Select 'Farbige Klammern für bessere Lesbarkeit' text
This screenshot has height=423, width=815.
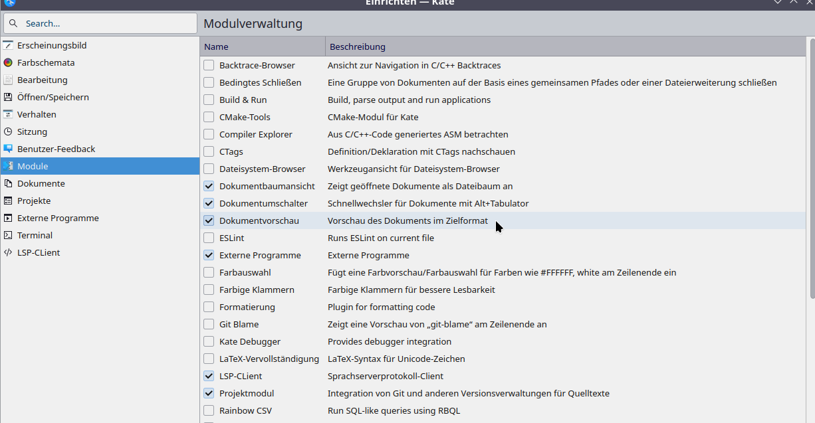411,290
